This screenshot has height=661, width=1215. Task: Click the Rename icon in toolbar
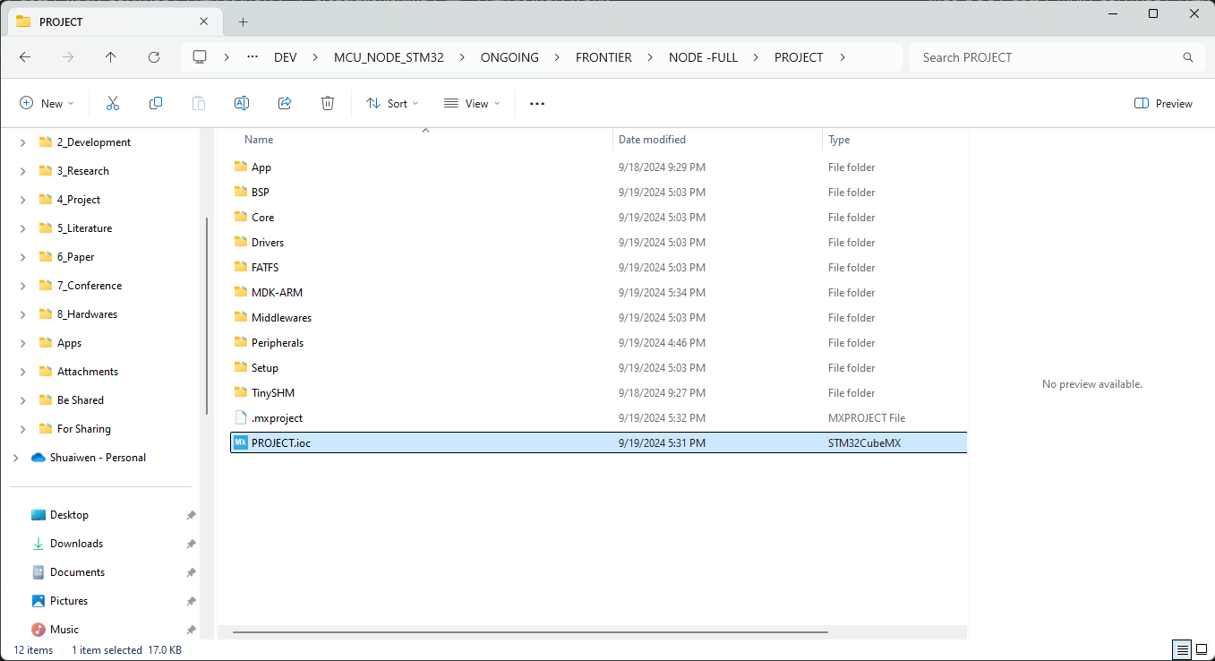pos(242,104)
